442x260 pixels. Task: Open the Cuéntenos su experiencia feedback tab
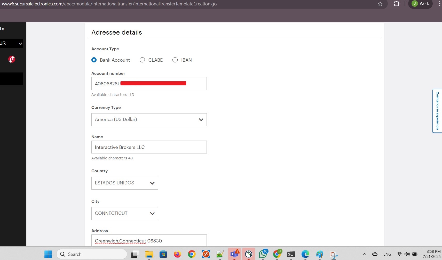pos(437,111)
